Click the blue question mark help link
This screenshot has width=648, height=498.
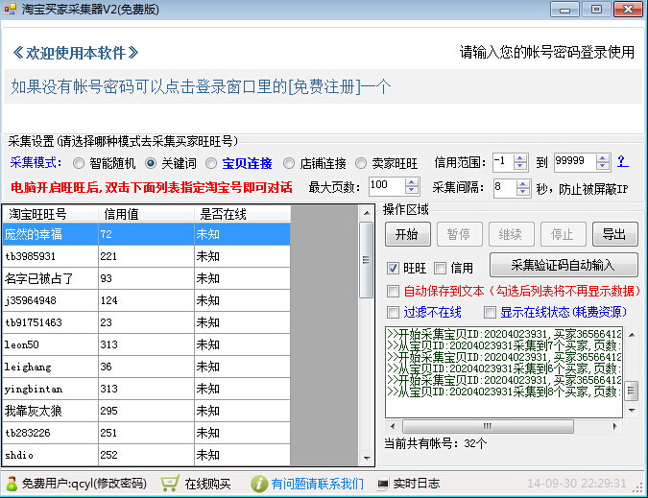point(621,161)
